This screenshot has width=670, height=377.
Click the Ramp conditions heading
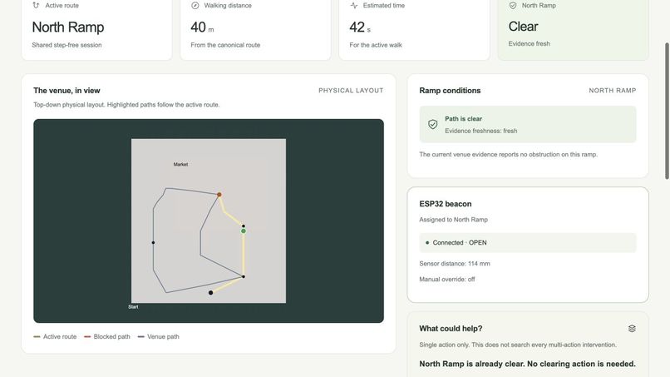pos(450,90)
